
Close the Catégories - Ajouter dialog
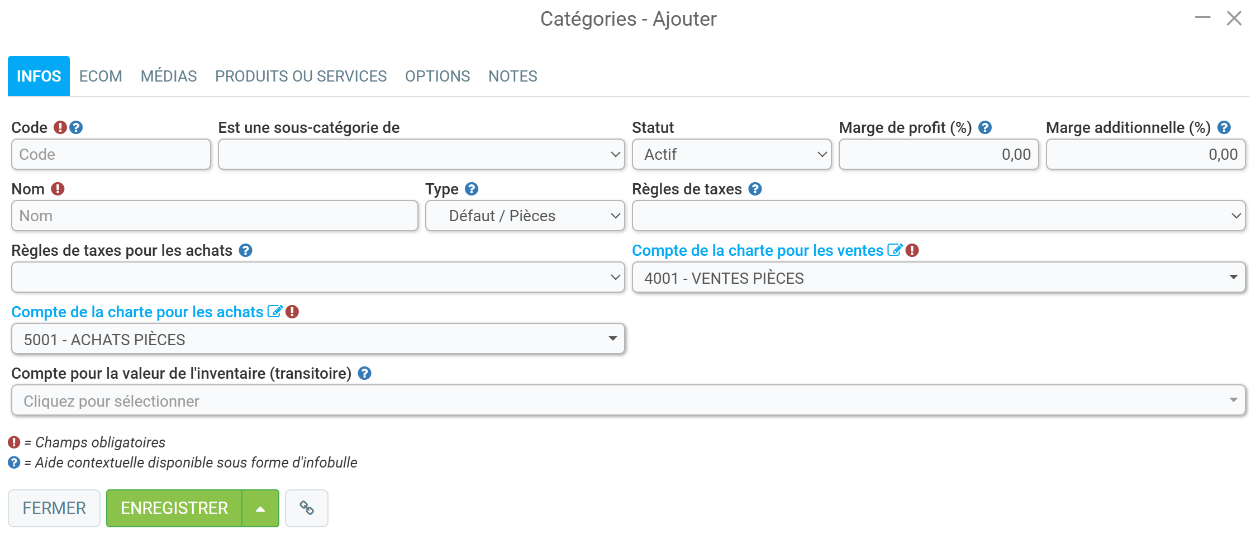(x=1234, y=18)
